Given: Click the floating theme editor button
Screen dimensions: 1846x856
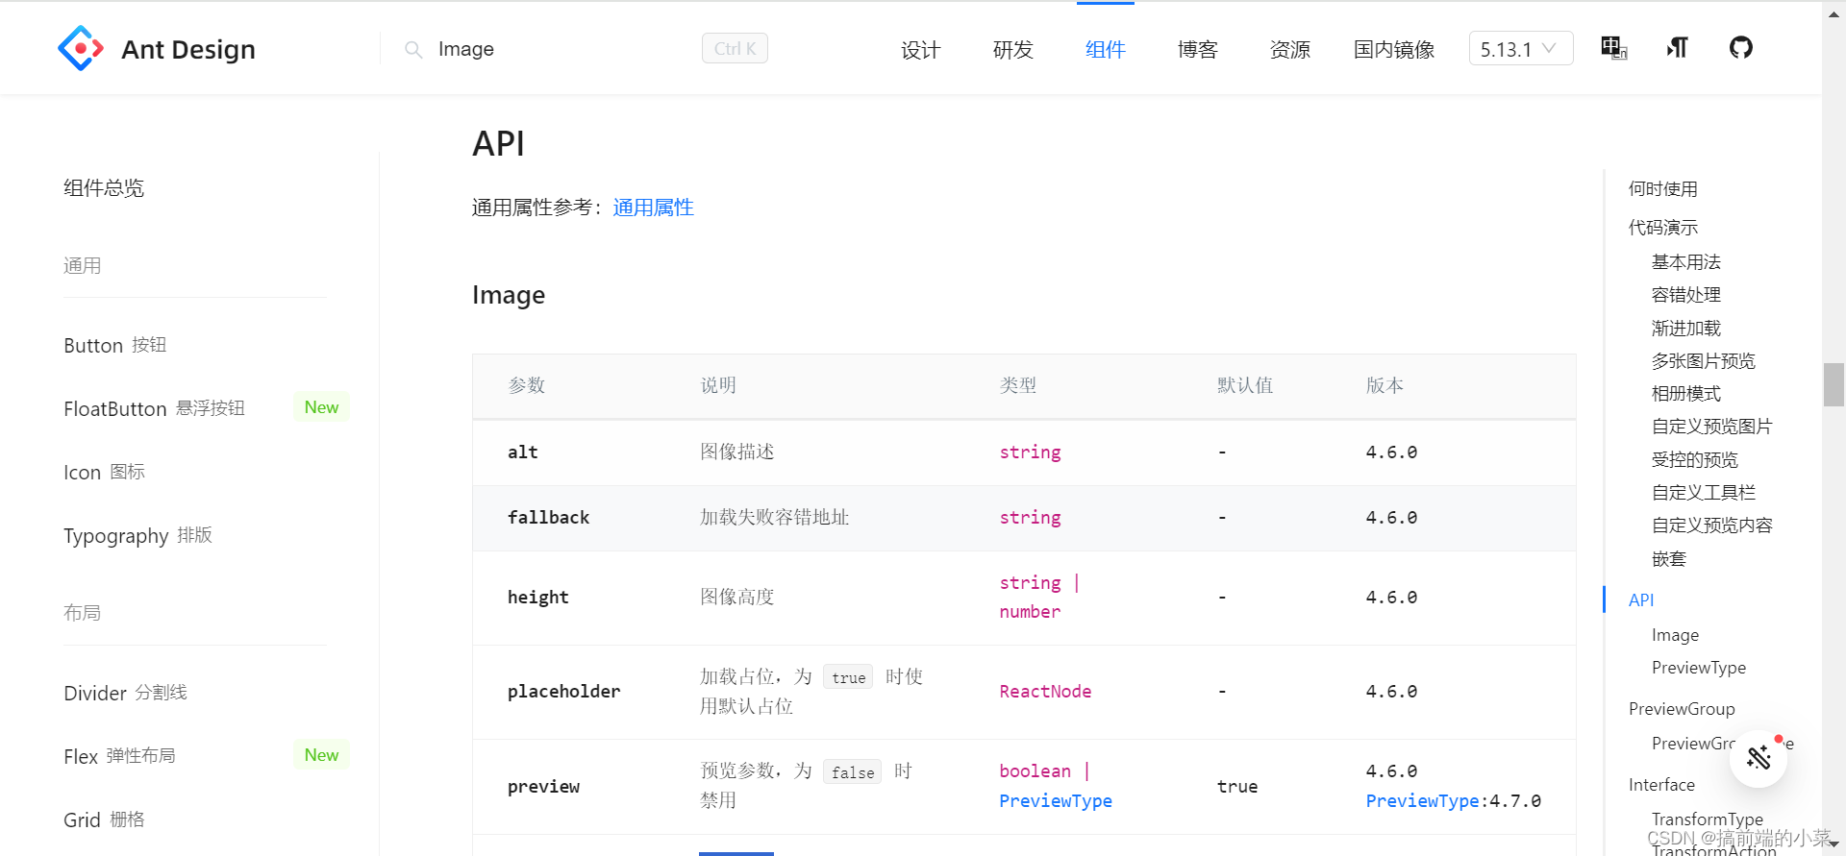Looking at the screenshot, I should [1759, 758].
